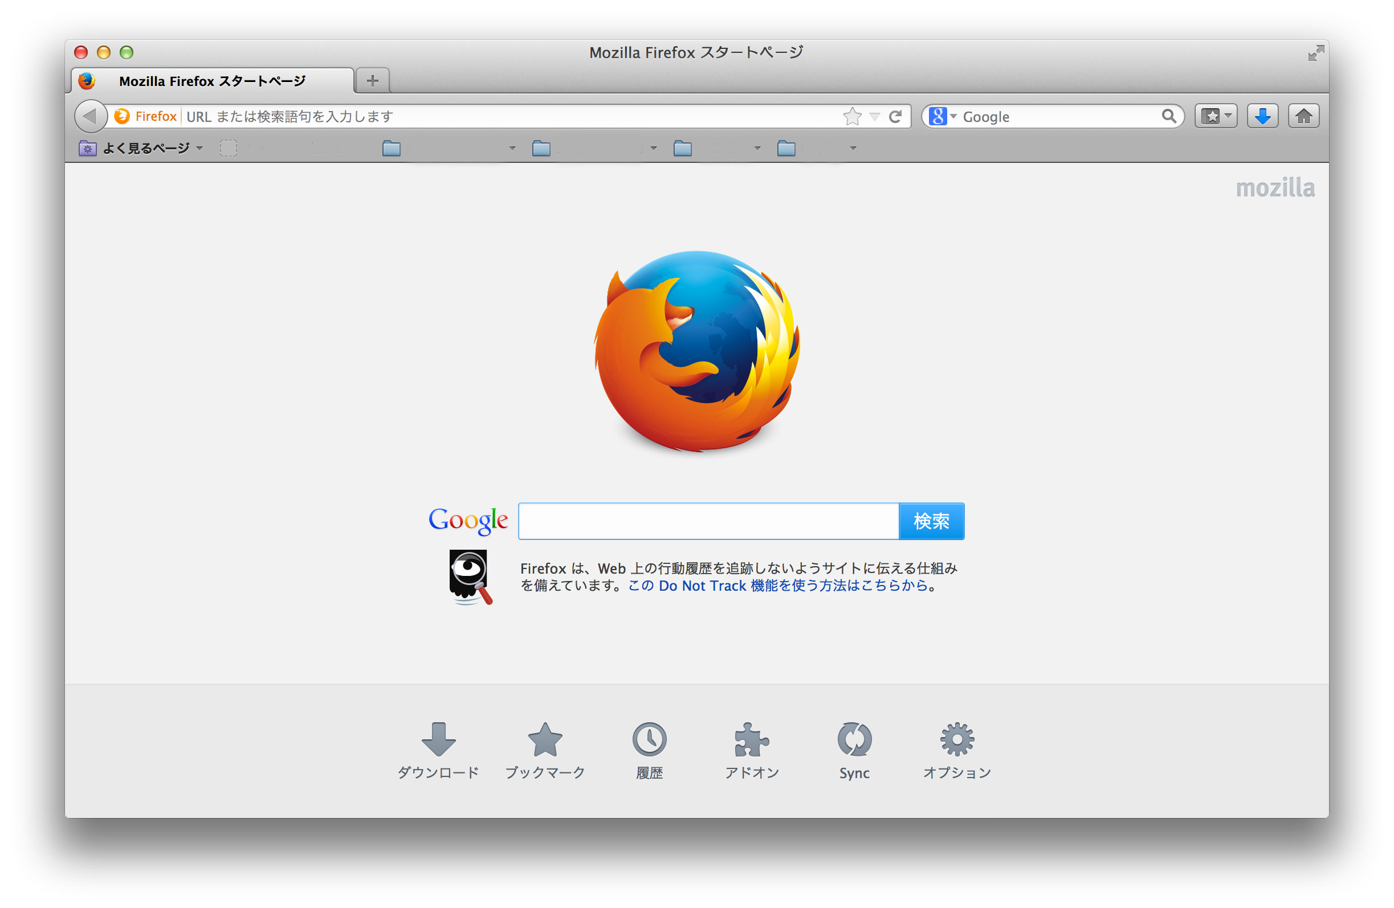This screenshot has height=908, width=1394.
Task: Expand the よく見るページ bookmarks folder
Action: [141, 149]
